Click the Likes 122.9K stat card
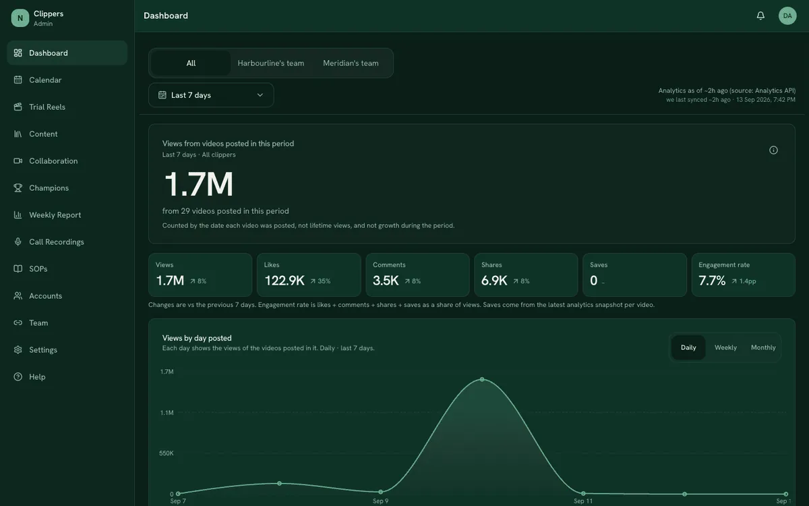 click(x=309, y=275)
